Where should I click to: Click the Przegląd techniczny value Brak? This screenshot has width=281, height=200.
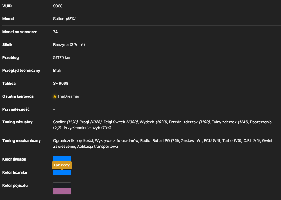pyautogui.click(x=57, y=70)
